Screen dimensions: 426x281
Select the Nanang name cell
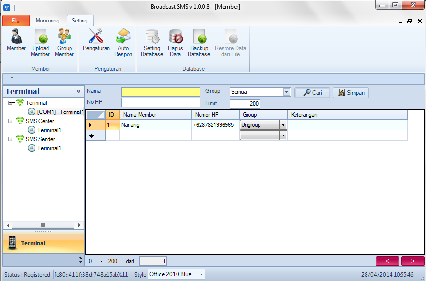click(x=156, y=125)
